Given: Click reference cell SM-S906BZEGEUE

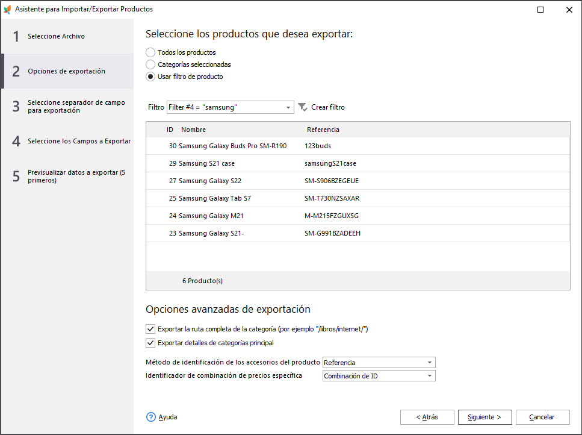Looking at the screenshot, I should click(x=332, y=181).
